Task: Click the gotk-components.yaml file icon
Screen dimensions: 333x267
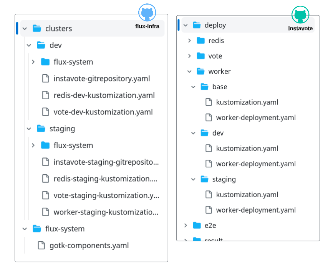Action: pyautogui.click(x=41, y=246)
